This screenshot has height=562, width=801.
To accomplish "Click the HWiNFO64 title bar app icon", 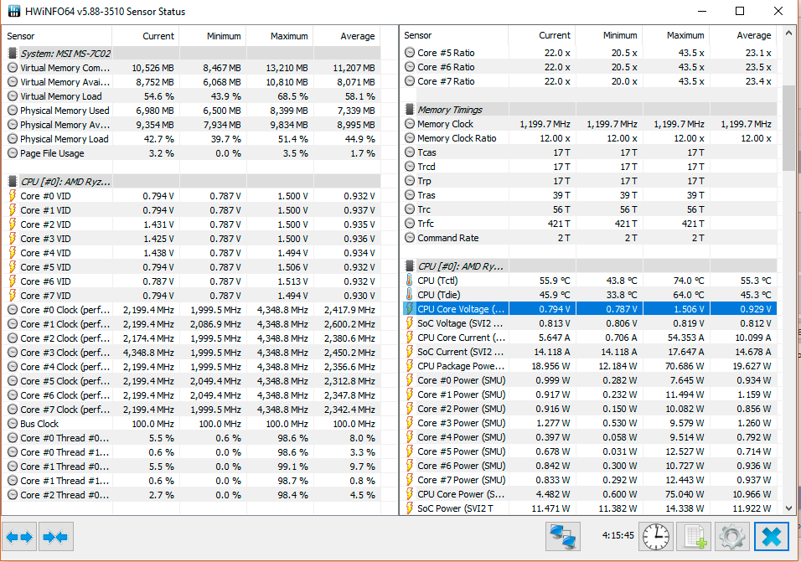I will coord(13,11).
